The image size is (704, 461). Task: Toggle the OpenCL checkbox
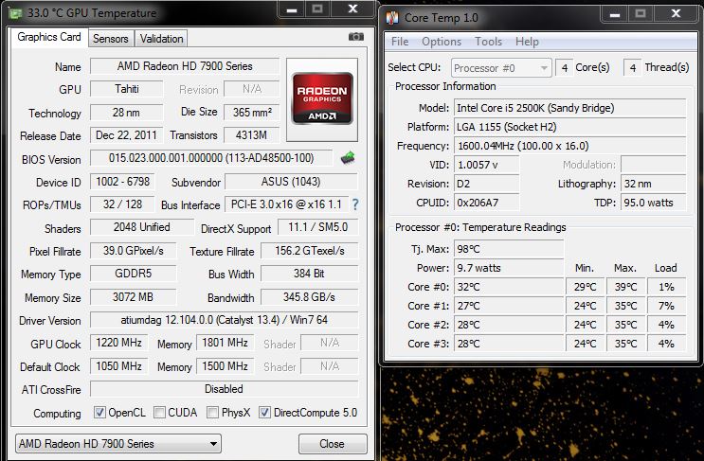(x=99, y=412)
